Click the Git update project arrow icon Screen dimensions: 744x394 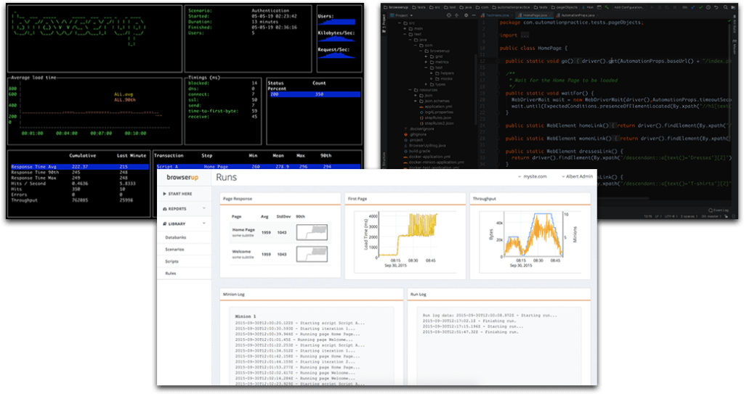[693, 7]
